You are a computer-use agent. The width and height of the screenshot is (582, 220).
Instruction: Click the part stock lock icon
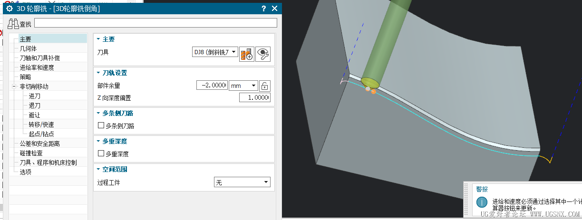pos(265,86)
